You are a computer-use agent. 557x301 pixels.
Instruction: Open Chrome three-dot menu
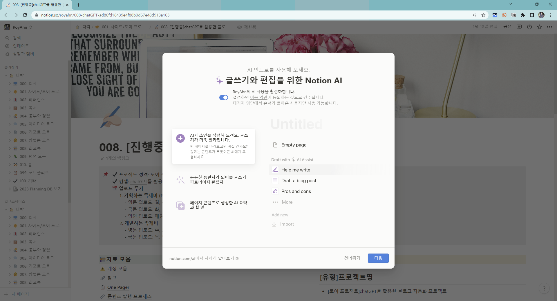click(x=551, y=15)
